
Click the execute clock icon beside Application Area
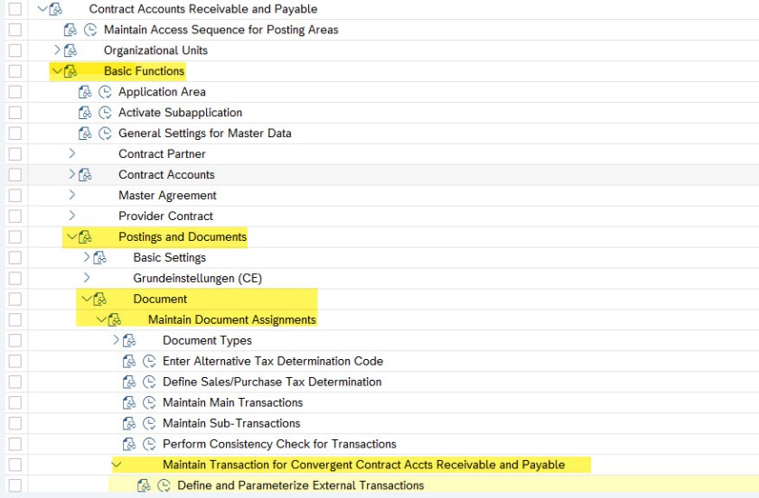click(105, 92)
